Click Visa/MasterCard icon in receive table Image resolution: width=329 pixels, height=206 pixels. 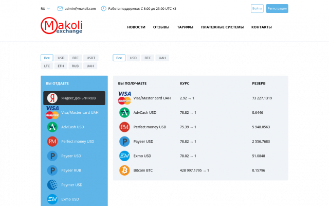pyautogui.click(x=124, y=98)
